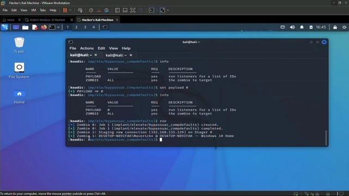The height and width of the screenshot is (196, 349).
Task: Click the terminal window menu icon in title bar
Action: tap(70, 42)
